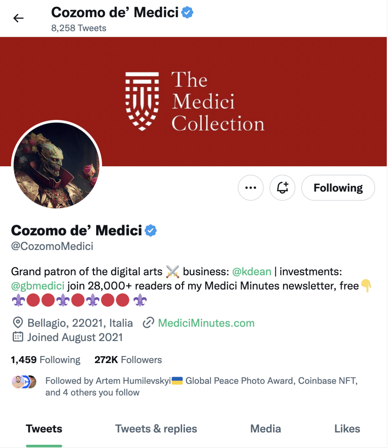Image resolution: width=390 pixels, height=448 pixels.
Task: Open the three-dot more options menu
Action: coord(250,188)
